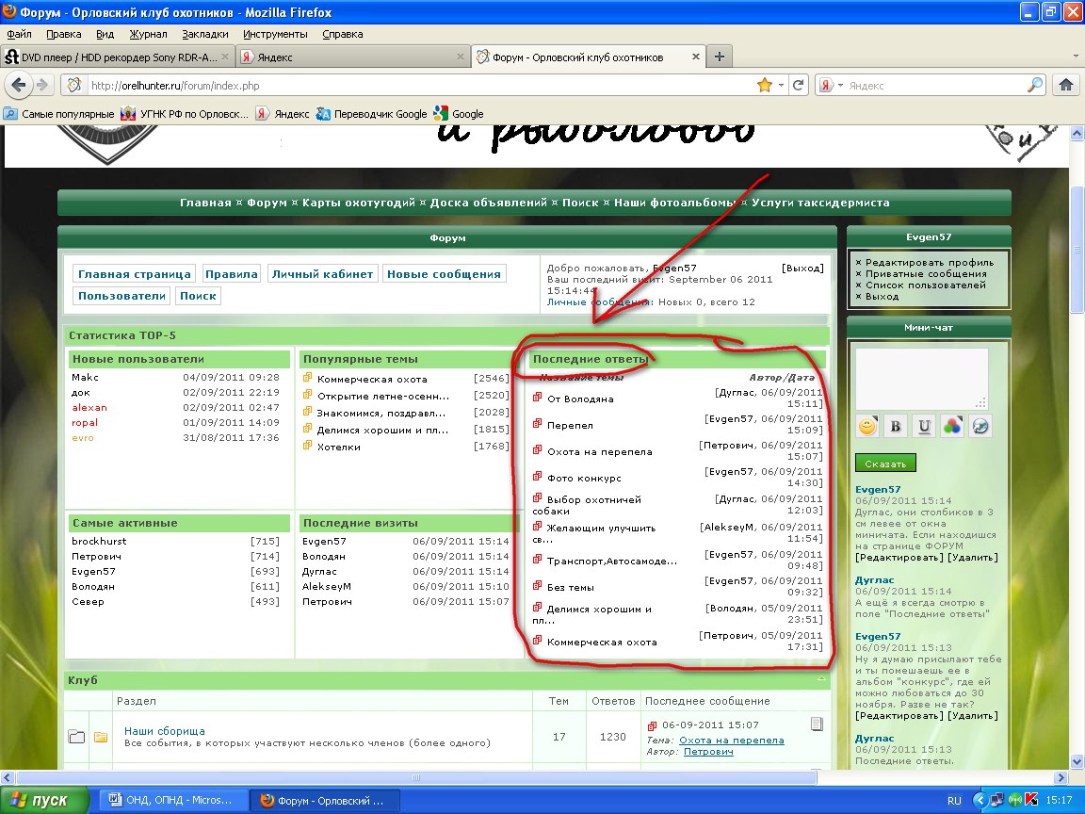The image size is (1085, 814).
Task: Click into the mini-chat message text area
Action: point(921,377)
